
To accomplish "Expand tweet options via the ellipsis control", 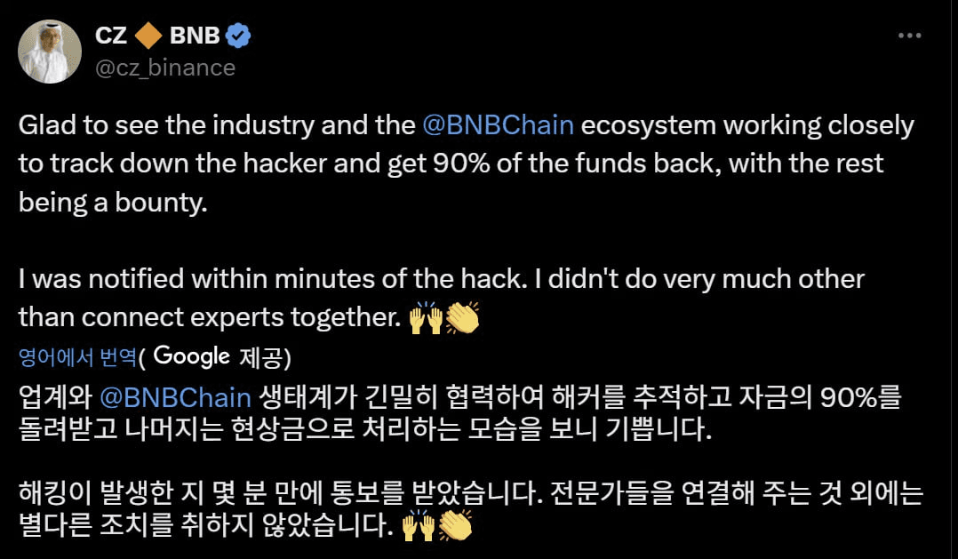I will click(x=909, y=34).
